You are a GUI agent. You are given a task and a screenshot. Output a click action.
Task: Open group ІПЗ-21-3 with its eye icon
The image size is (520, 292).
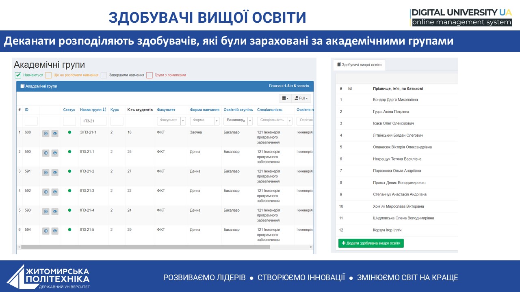pyautogui.click(x=55, y=192)
